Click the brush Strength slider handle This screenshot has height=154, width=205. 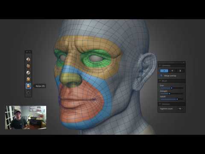point(170,94)
